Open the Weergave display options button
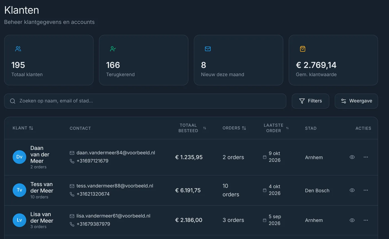 point(356,101)
